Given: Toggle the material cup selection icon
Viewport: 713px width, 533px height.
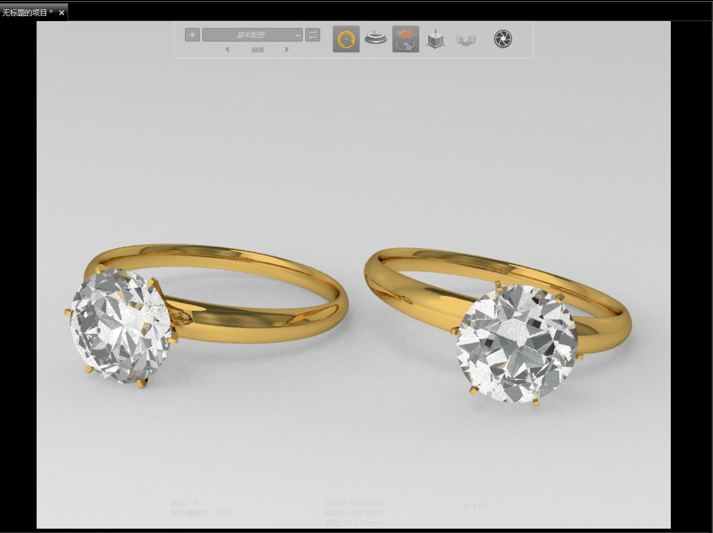Looking at the screenshot, I should coord(406,39).
